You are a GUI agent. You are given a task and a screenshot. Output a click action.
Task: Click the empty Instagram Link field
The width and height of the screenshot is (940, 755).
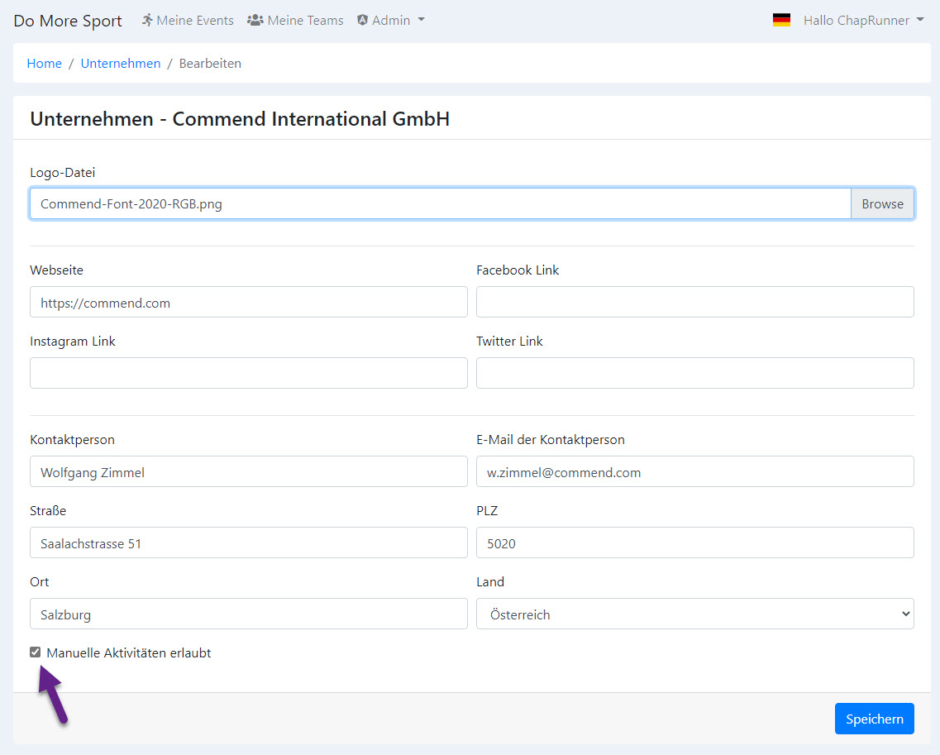(249, 373)
